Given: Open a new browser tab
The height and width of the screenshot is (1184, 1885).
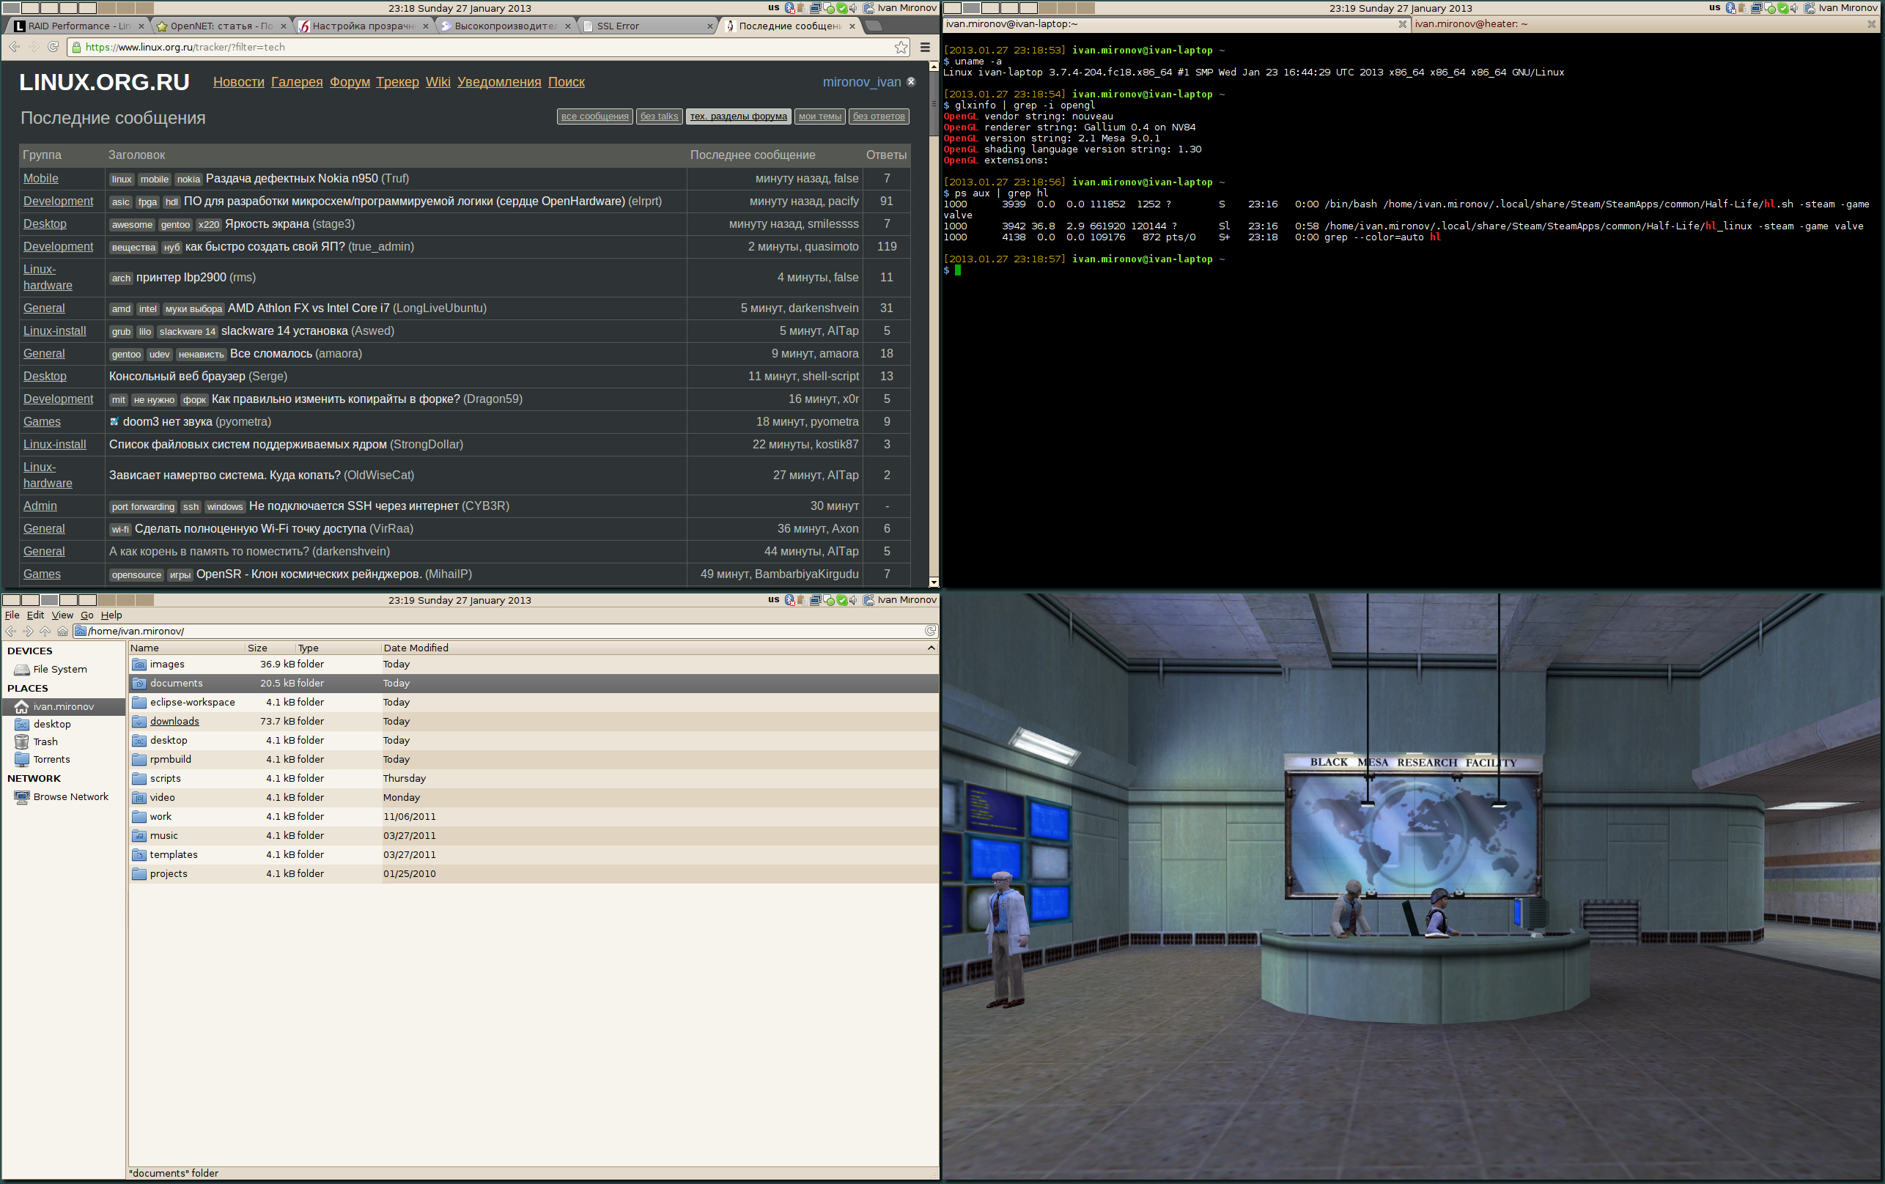Looking at the screenshot, I should pos(874,26).
